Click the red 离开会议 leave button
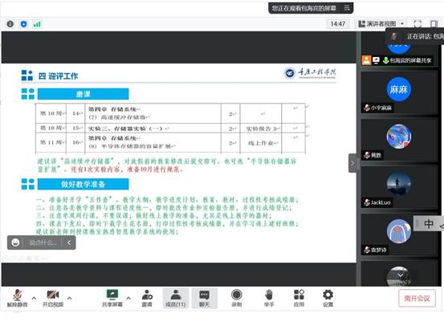 pyautogui.click(x=417, y=298)
